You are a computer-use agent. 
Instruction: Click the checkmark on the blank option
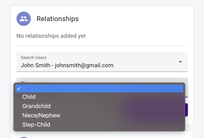tap(19, 89)
